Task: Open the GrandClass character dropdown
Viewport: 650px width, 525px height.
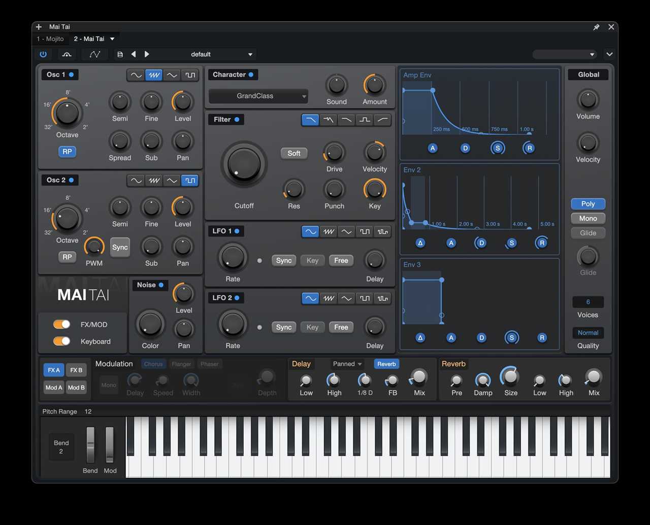Action: tap(258, 96)
